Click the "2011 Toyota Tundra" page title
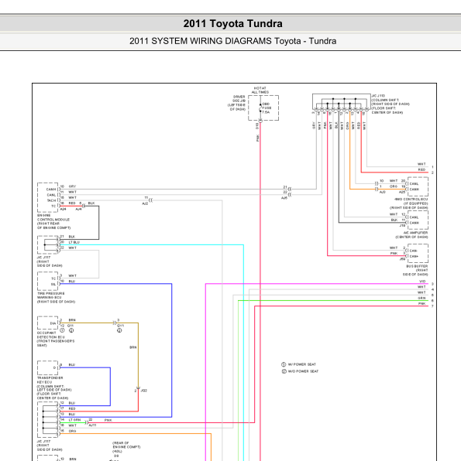This screenshot has width=461, height=461. click(232, 23)
